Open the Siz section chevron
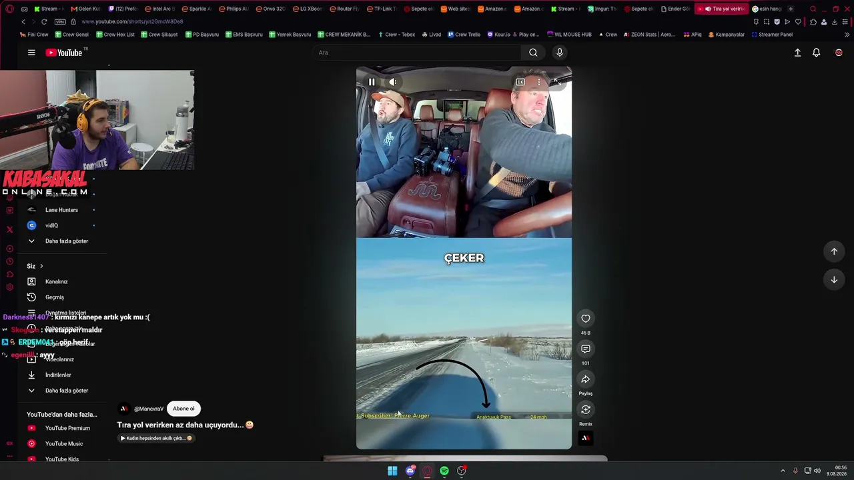The width and height of the screenshot is (854, 480). [41, 266]
